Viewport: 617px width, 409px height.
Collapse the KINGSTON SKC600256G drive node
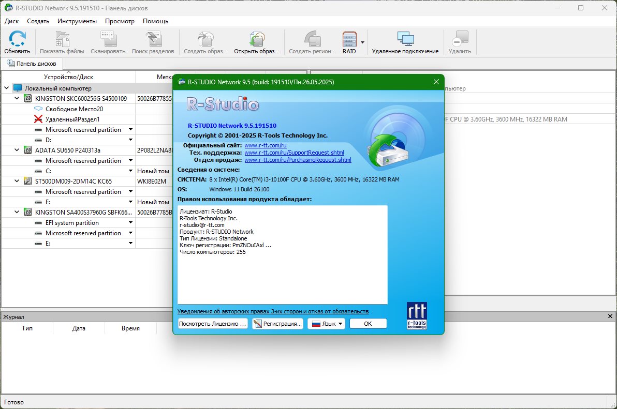click(x=17, y=98)
